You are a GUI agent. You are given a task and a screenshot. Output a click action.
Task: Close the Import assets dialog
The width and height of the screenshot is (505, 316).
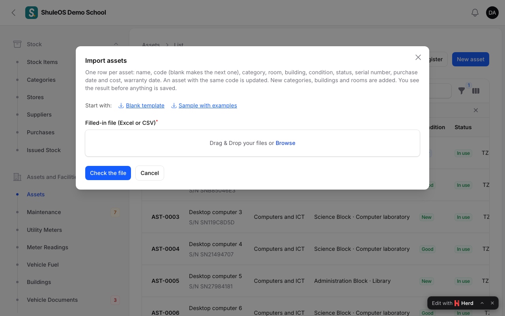(418, 57)
